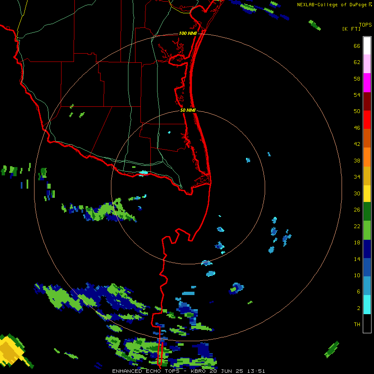Click the 34 legend scale value
This screenshot has height=374, width=374.
click(x=357, y=177)
